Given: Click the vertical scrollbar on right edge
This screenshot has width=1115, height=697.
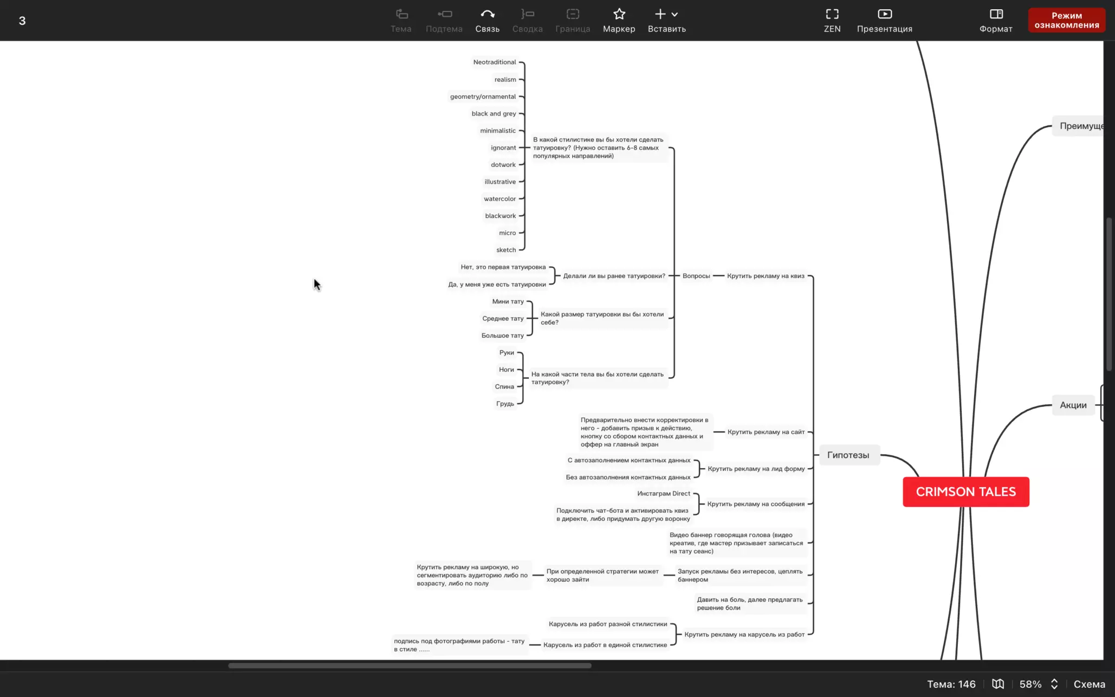Looking at the screenshot, I should coord(1109,294).
